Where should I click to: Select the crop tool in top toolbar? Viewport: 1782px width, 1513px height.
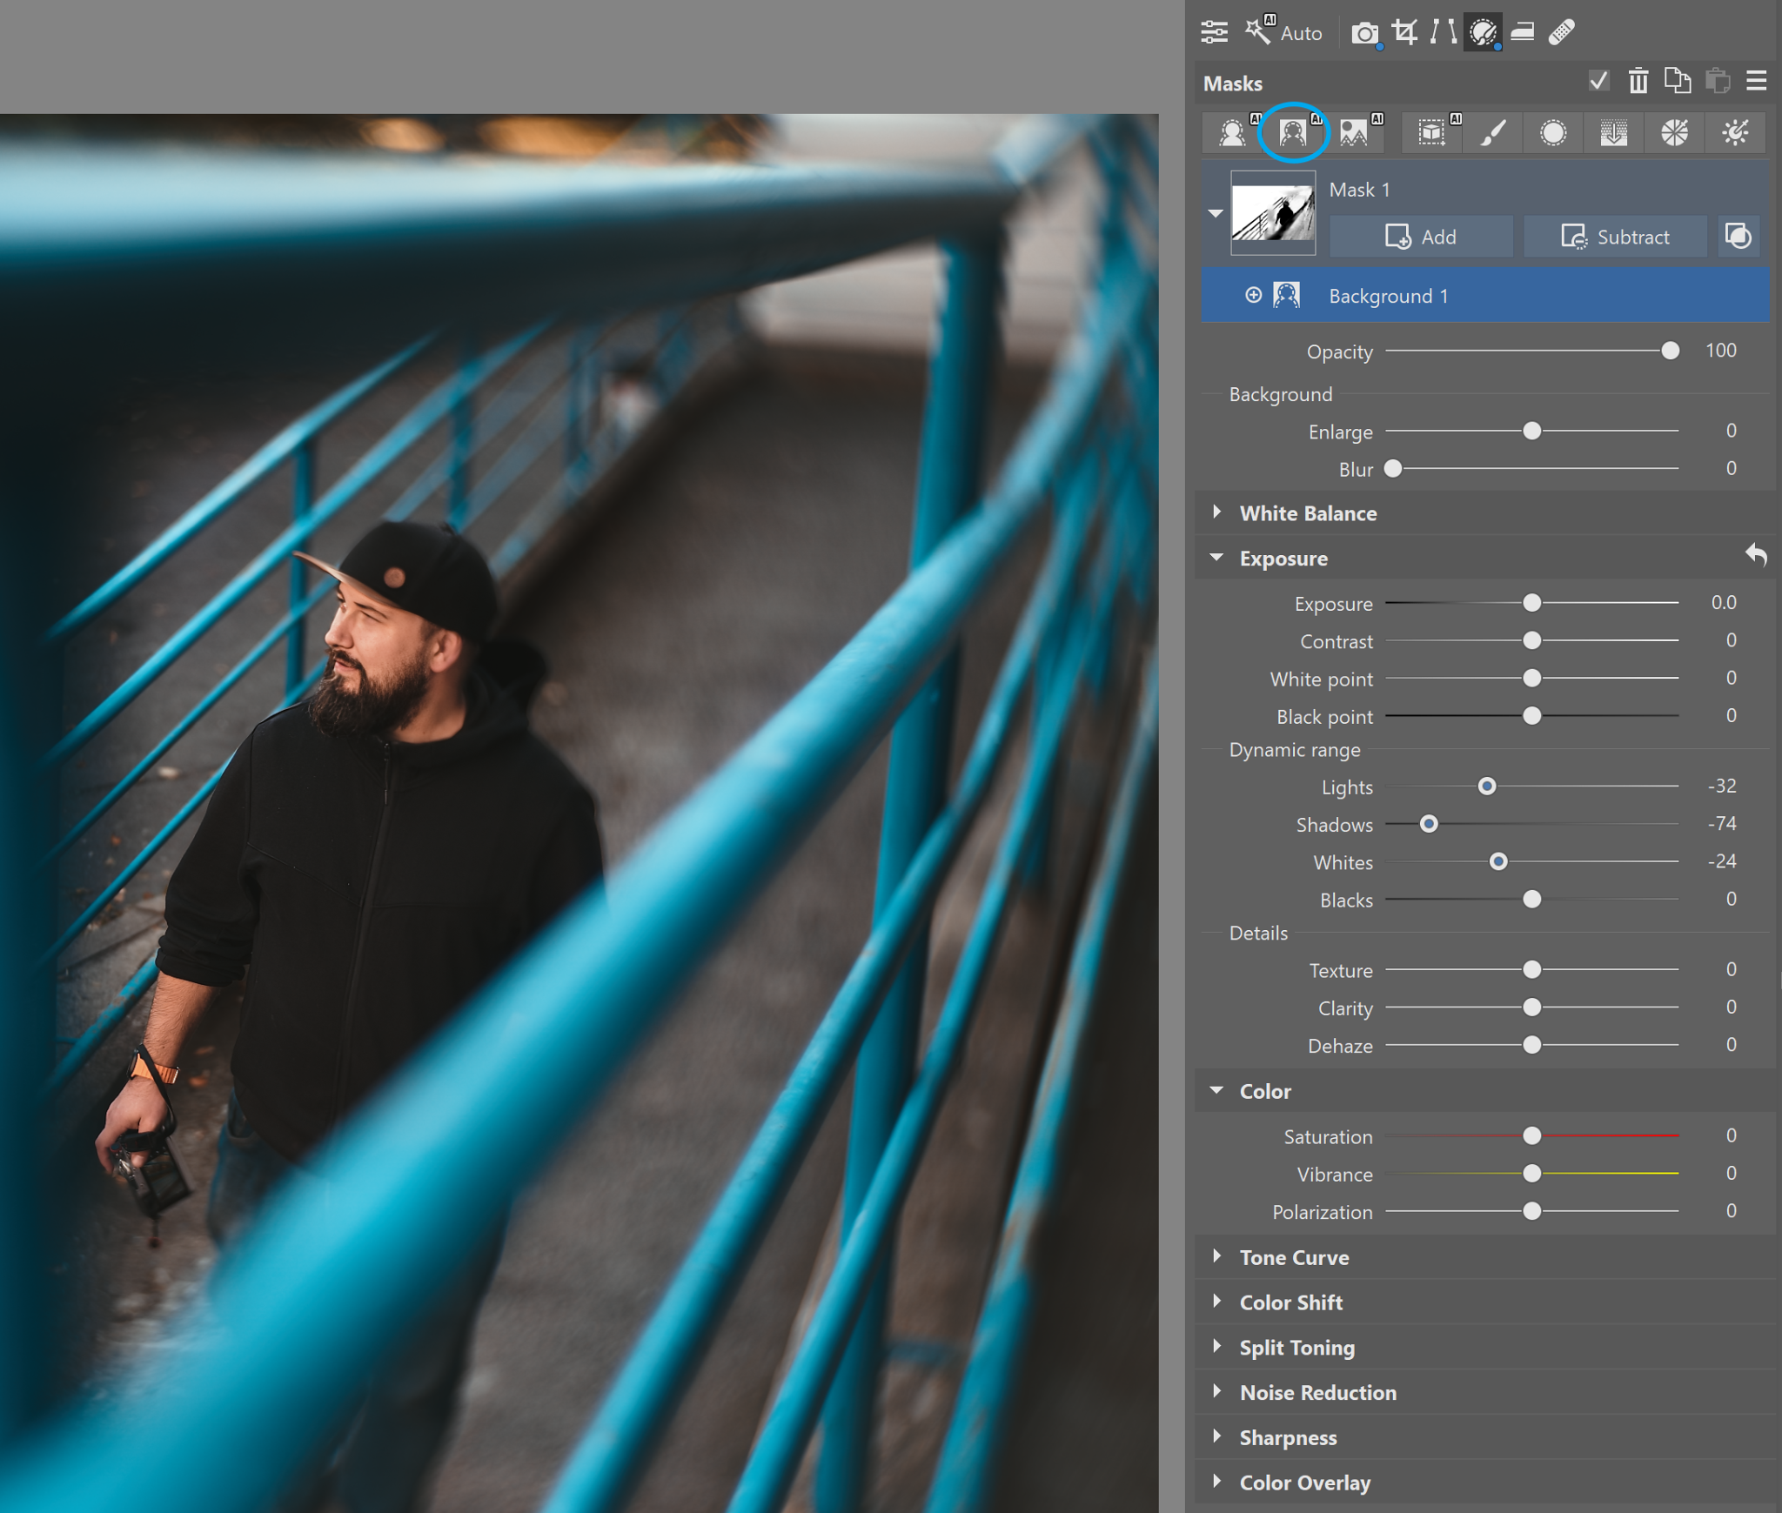coord(1403,33)
